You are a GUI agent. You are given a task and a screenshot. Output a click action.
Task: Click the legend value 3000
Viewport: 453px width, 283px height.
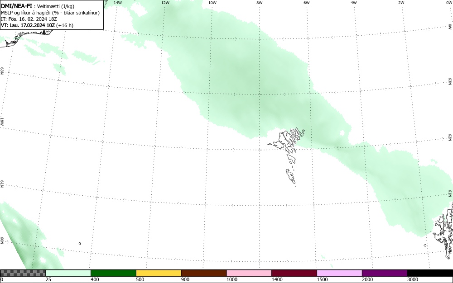[413, 279]
